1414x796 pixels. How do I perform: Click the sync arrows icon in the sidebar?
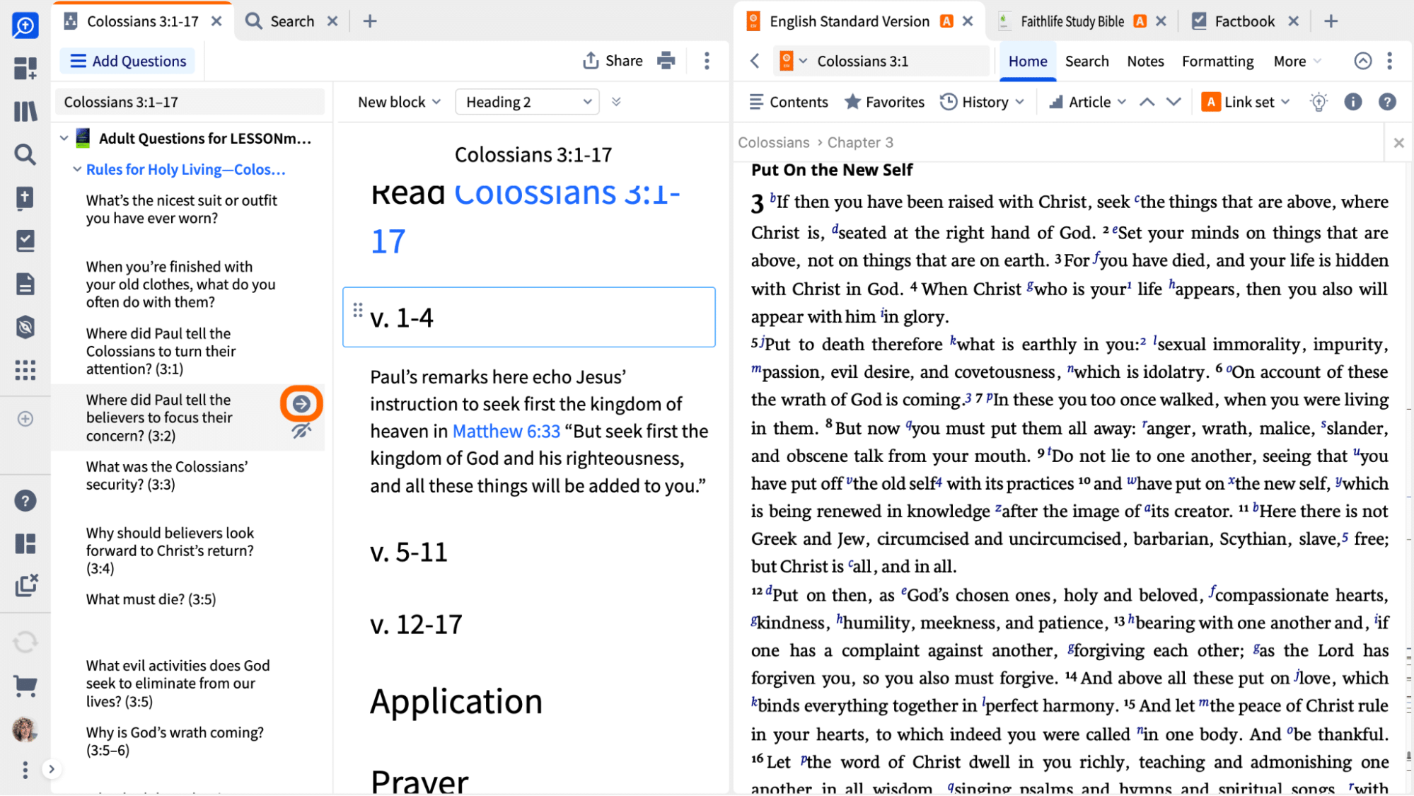tap(25, 642)
